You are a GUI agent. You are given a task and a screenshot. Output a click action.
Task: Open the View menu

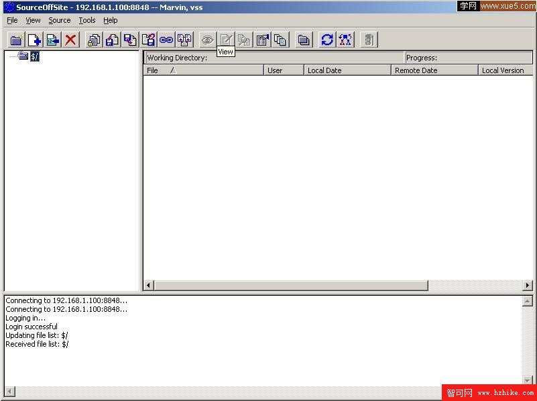coord(33,21)
